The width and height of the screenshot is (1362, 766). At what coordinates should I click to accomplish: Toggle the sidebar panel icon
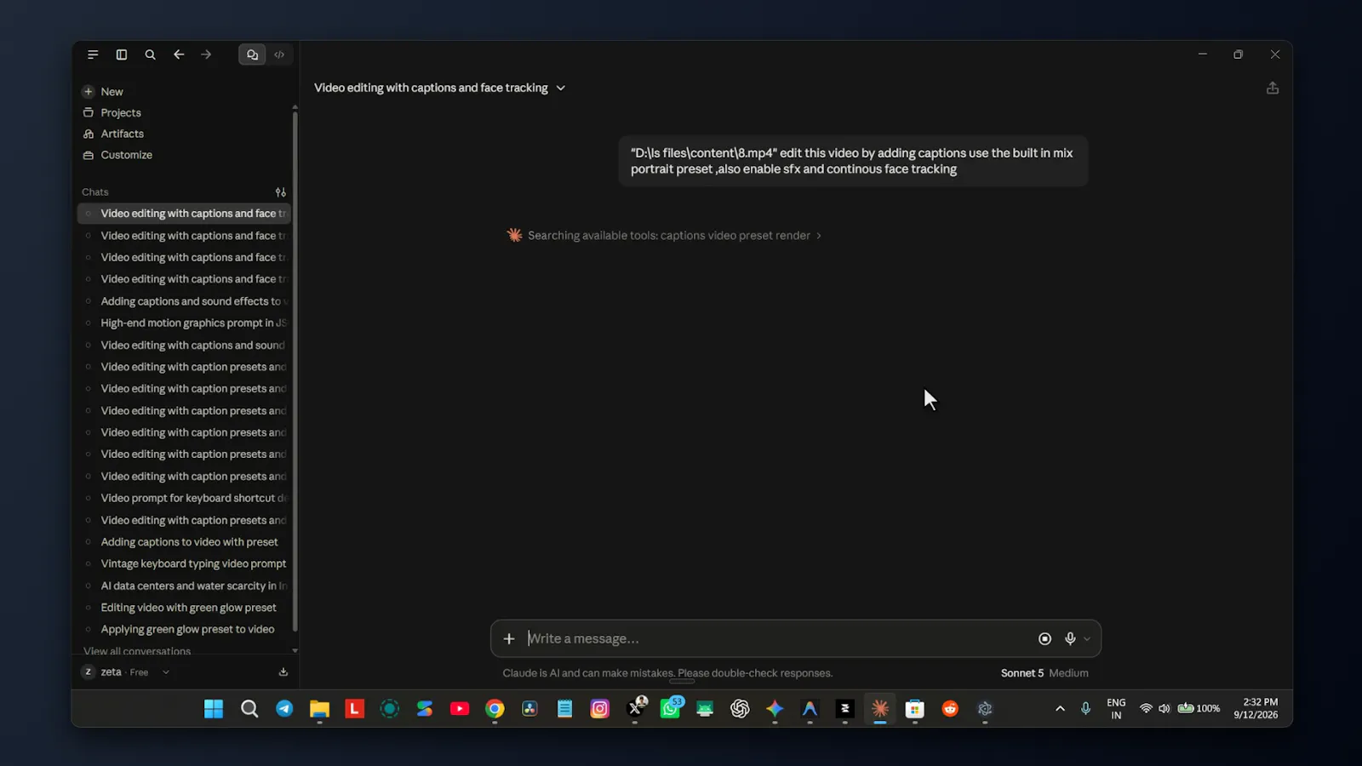[x=122, y=54]
